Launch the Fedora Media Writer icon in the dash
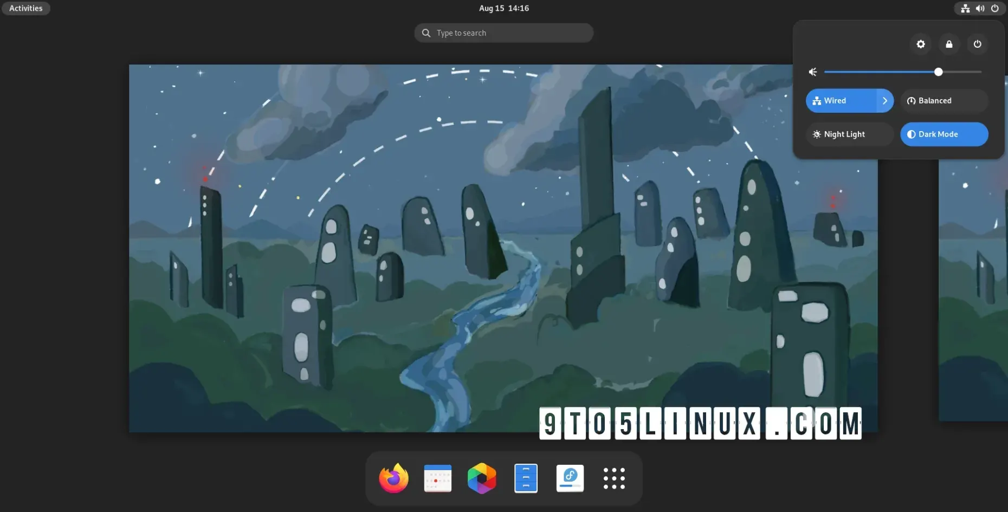 (570, 478)
